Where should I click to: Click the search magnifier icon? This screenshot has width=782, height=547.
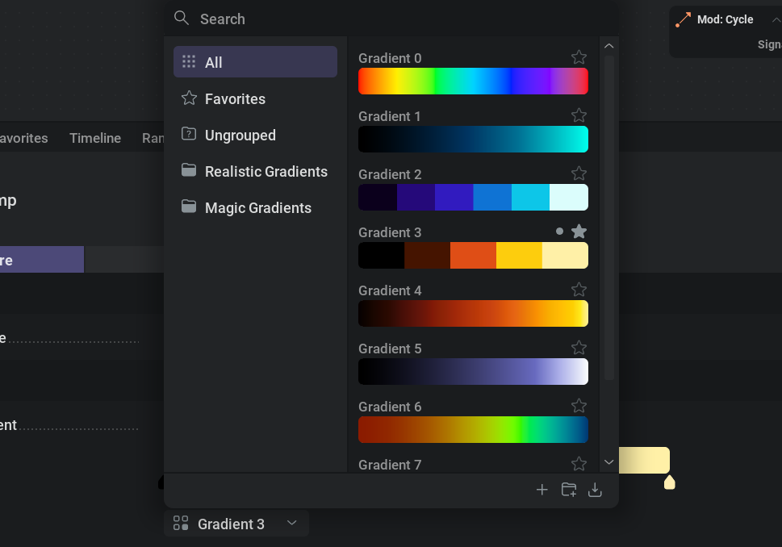click(181, 18)
